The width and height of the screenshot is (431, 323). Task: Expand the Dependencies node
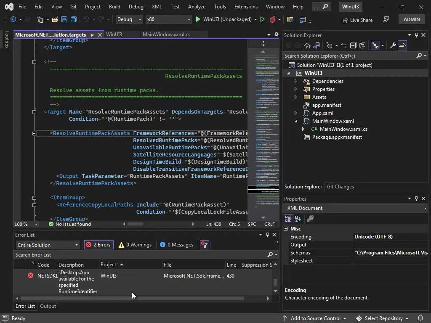(295, 81)
